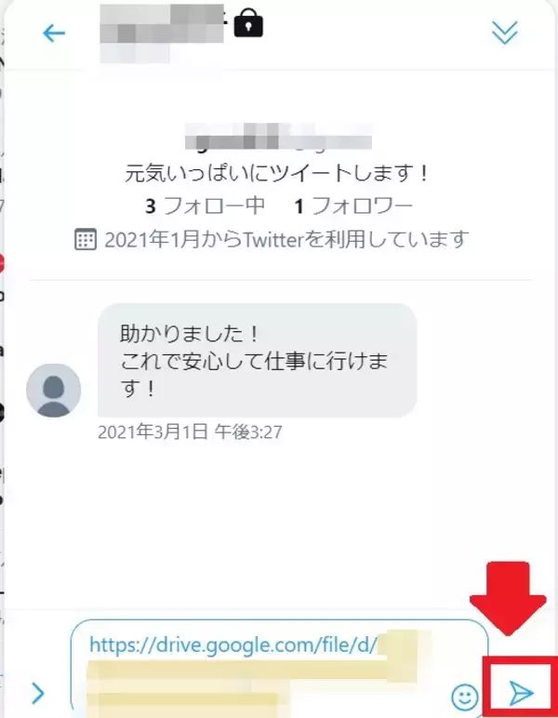Open the emoji picker smiley icon

(x=465, y=697)
